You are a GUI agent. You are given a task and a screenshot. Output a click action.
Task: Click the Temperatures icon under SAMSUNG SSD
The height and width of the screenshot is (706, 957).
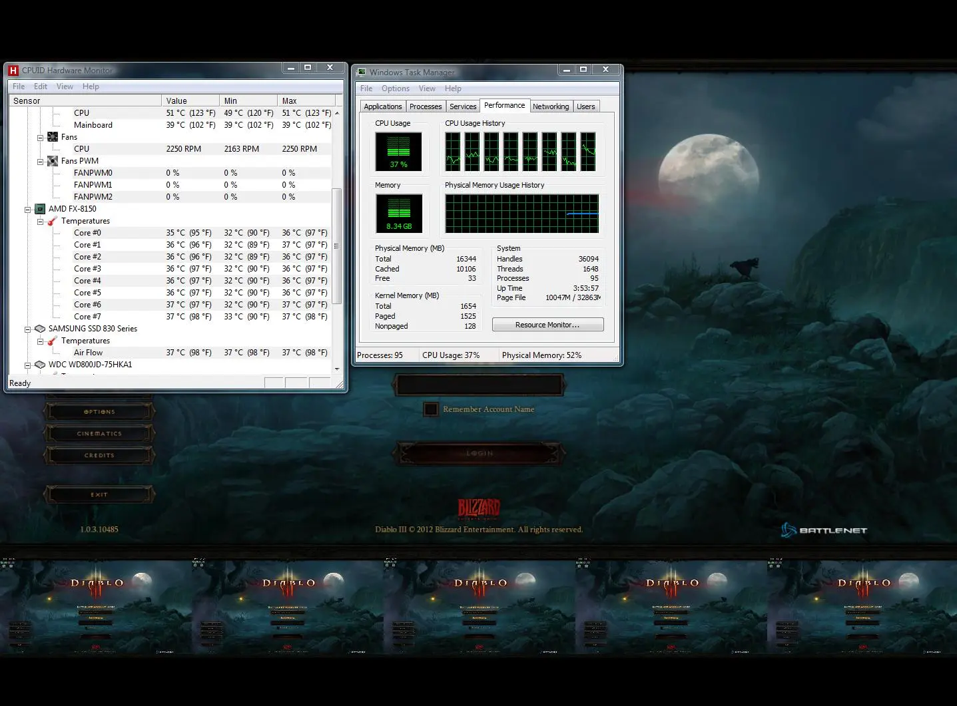pos(53,341)
